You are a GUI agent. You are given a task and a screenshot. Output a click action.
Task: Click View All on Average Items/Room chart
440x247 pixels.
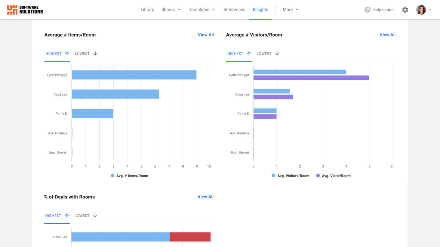(x=206, y=35)
